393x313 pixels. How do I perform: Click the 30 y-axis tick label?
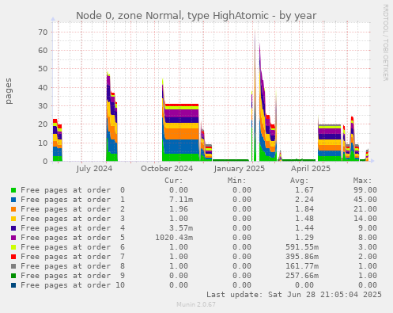[43, 105]
